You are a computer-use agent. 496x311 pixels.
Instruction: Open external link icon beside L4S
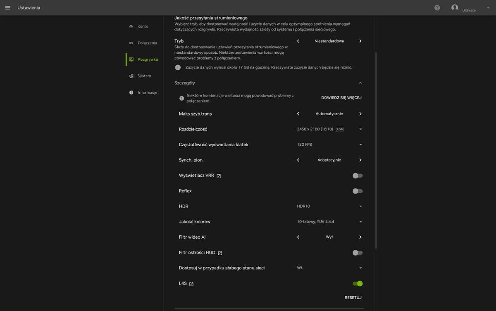(191, 284)
